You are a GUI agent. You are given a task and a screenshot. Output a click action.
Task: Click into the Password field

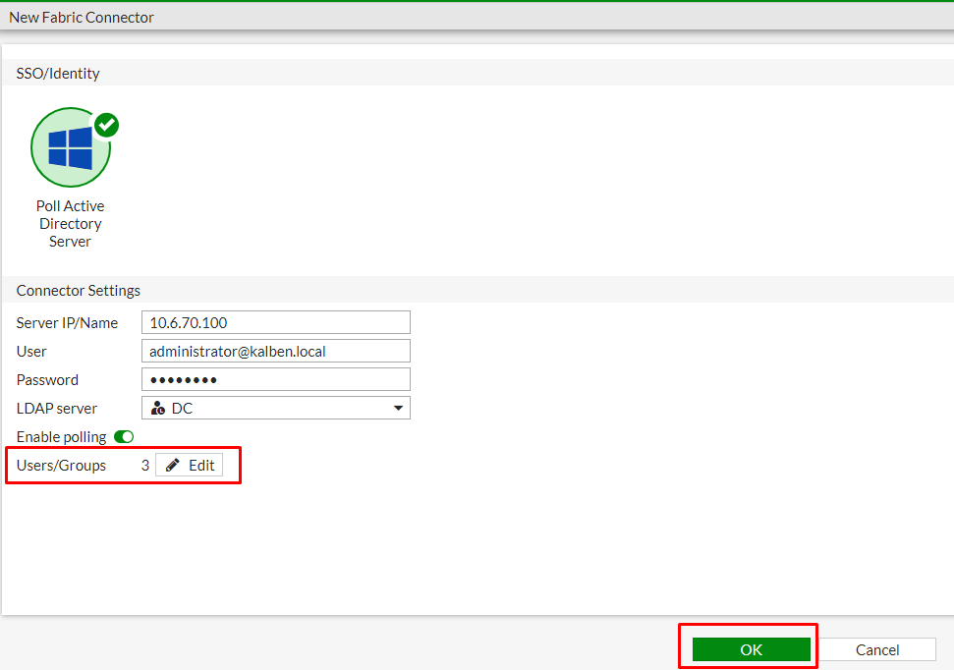(276, 380)
